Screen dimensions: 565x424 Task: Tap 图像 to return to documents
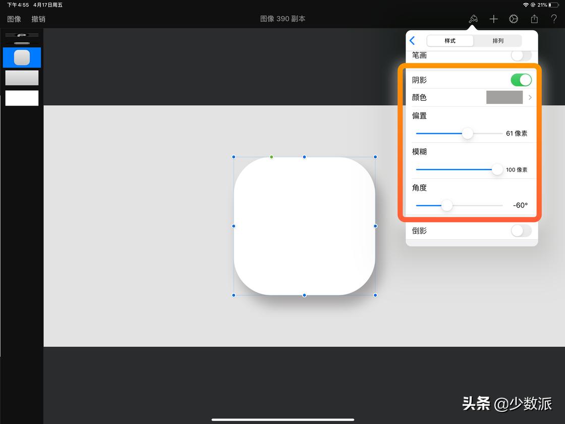tap(14, 19)
